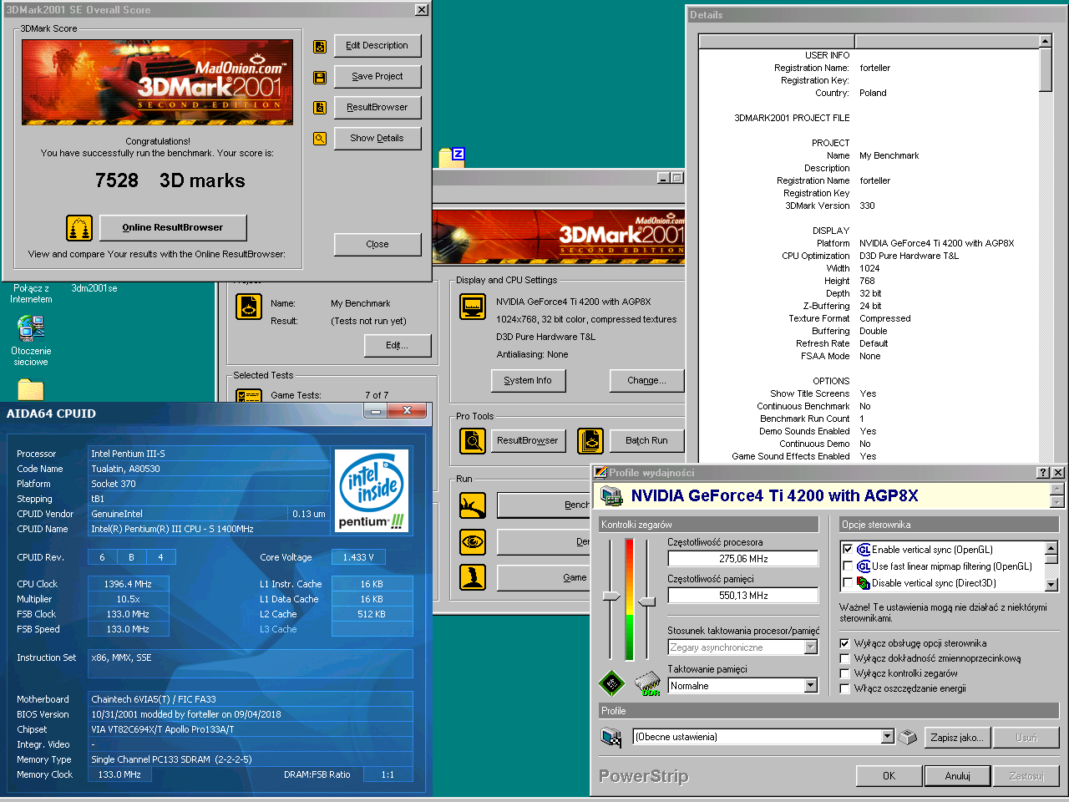The height and width of the screenshot is (802, 1069).
Task: Check Wyłącz dokładność zmiennoprzecinkową
Action: [844, 658]
